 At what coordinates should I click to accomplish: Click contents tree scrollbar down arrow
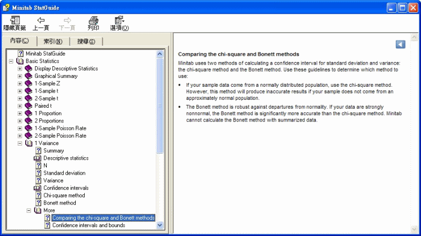point(160,225)
